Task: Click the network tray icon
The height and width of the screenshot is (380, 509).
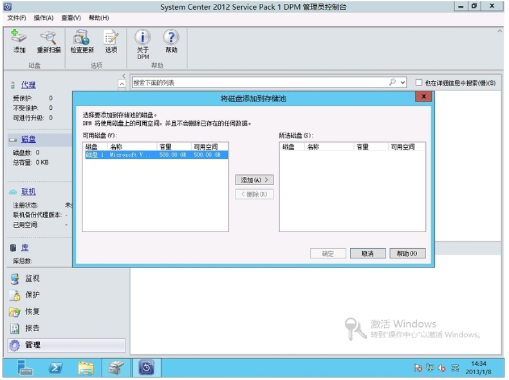Action: [x=430, y=368]
